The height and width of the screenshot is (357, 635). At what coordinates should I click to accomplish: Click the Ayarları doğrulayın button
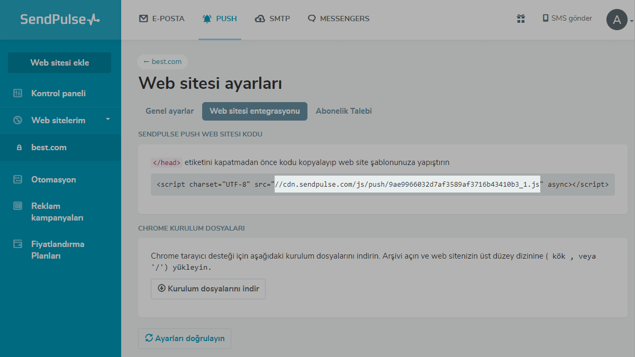[185, 338]
